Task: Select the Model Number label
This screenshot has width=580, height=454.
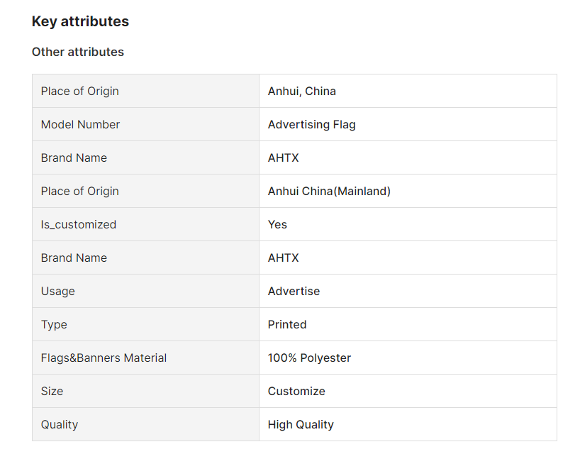Action: [x=80, y=124]
